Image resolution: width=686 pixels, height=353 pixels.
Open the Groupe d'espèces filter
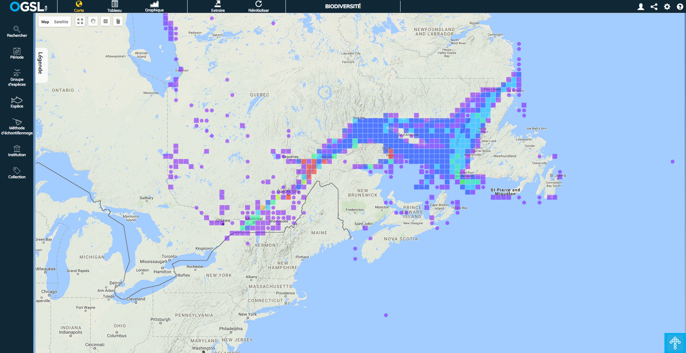tap(17, 78)
